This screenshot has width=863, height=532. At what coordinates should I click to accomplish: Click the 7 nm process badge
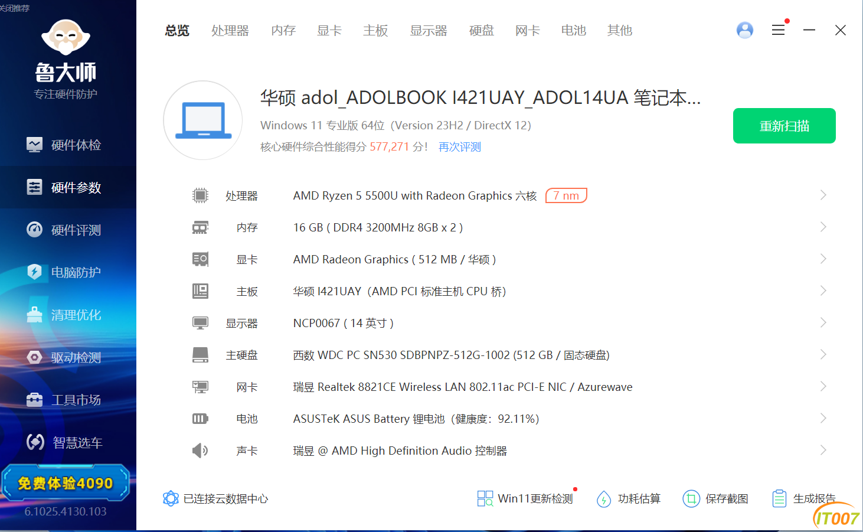[566, 195]
